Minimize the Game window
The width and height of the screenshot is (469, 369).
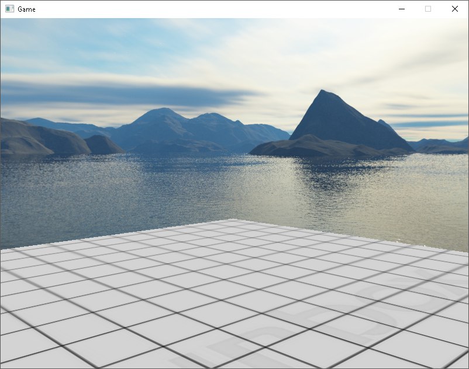402,9
